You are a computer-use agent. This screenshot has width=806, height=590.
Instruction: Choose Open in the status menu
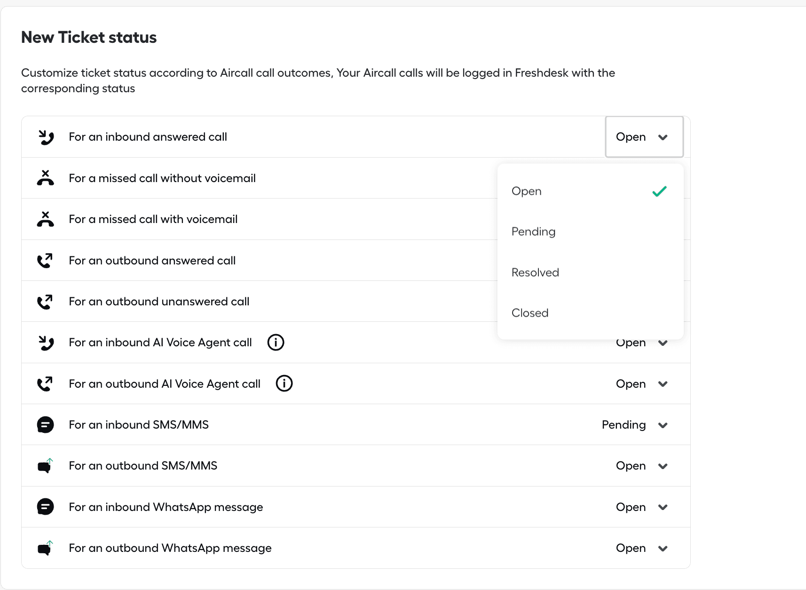590,191
